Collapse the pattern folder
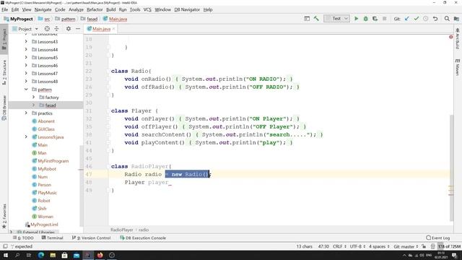 (x=26, y=90)
